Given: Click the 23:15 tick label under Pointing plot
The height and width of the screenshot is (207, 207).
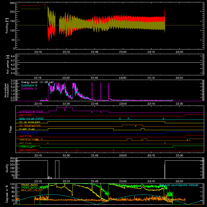Looking at the screenshot, I should coord(151,52).
